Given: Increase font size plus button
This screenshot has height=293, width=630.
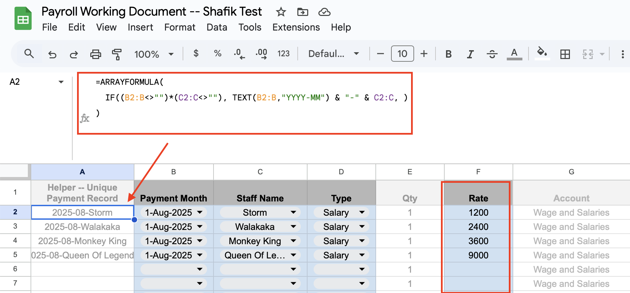Looking at the screenshot, I should (x=424, y=54).
